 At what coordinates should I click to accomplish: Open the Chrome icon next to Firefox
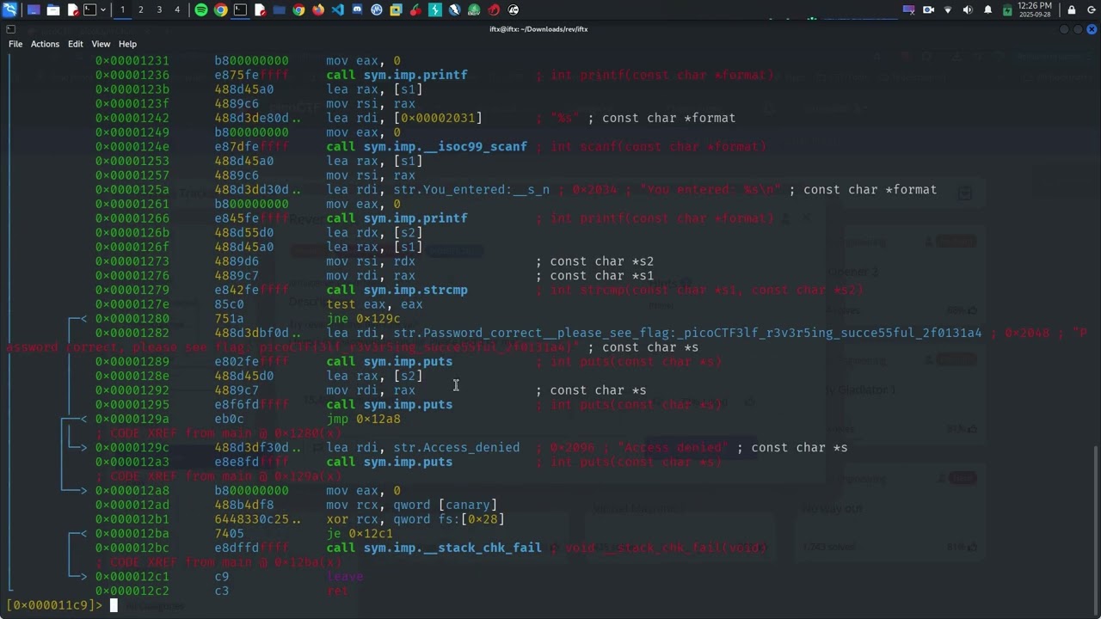pyautogui.click(x=298, y=9)
